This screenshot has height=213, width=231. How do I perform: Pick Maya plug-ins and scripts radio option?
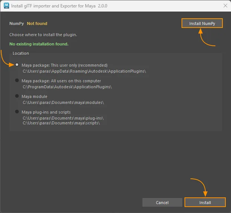(17, 112)
